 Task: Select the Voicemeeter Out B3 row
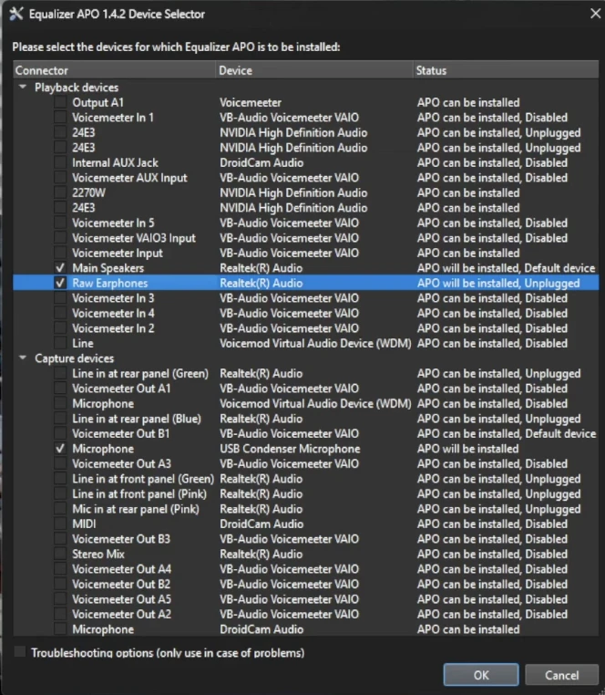[x=306, y=539]
